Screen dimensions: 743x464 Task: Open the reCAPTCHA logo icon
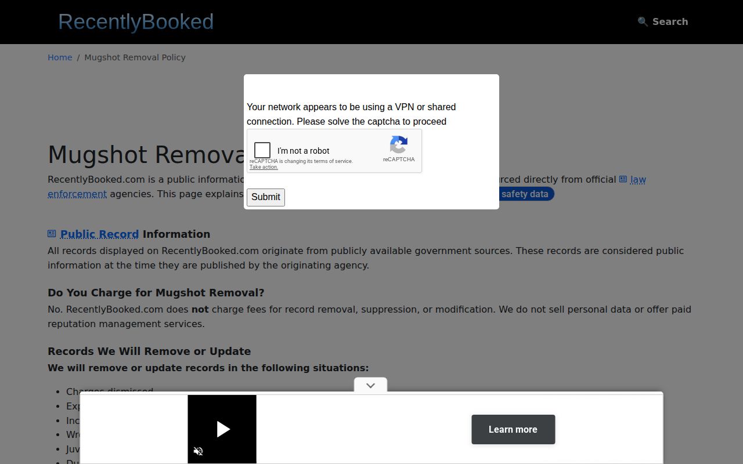pyautogui.click(x=399, y=144)
